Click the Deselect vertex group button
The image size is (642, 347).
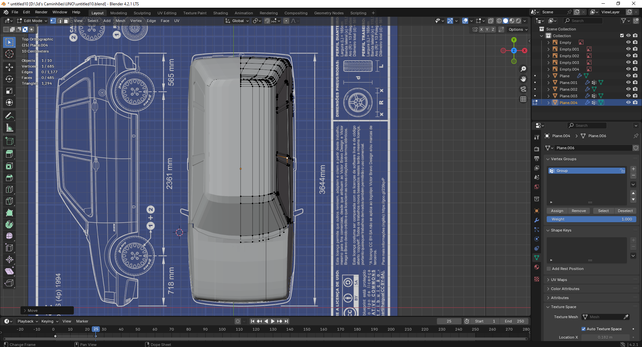click(625, 211)
